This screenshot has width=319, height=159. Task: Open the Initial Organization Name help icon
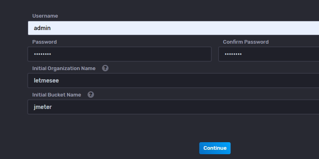point(105,68)
